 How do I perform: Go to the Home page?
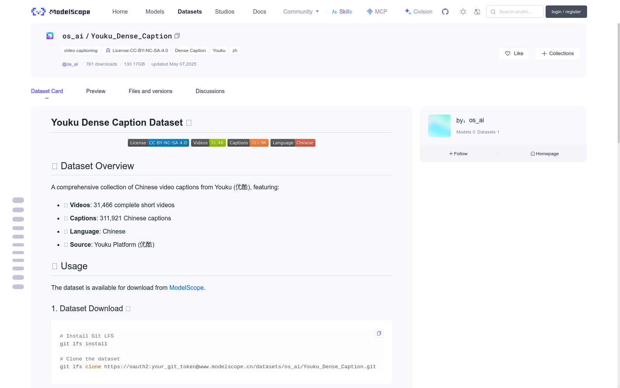(120, 12)
